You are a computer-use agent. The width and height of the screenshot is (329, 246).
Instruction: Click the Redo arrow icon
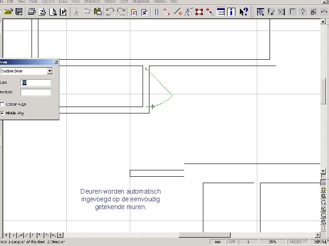pos(121,12)
